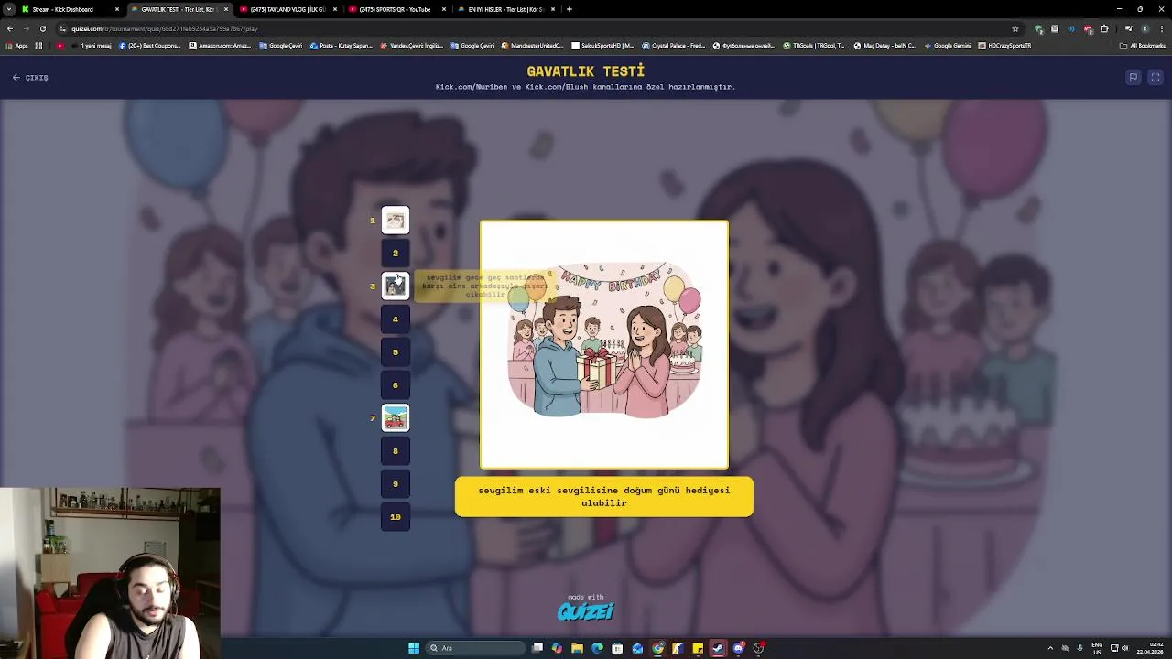Image resolution: width=1172 pixels, height=659 pixels.
Task: Open Microsoft Edge from the taskbar
Action: pos(597,648)
